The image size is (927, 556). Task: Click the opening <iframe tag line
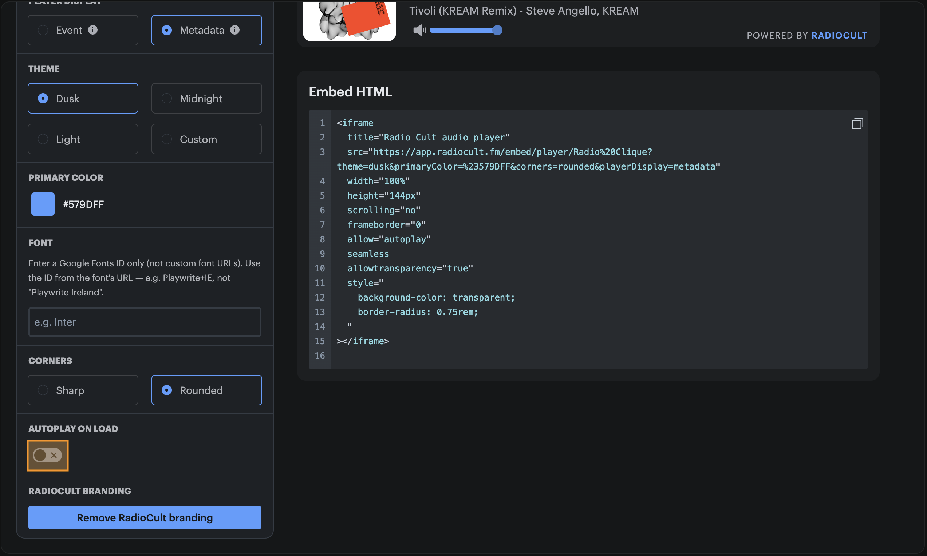coord(355,123)
